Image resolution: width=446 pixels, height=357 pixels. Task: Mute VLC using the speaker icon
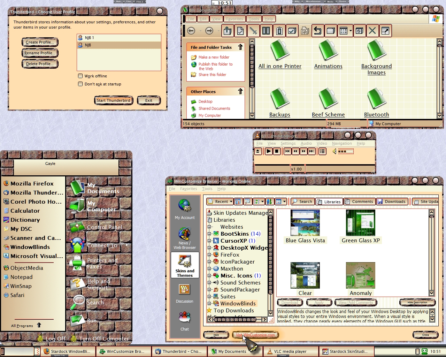(334, 151)
